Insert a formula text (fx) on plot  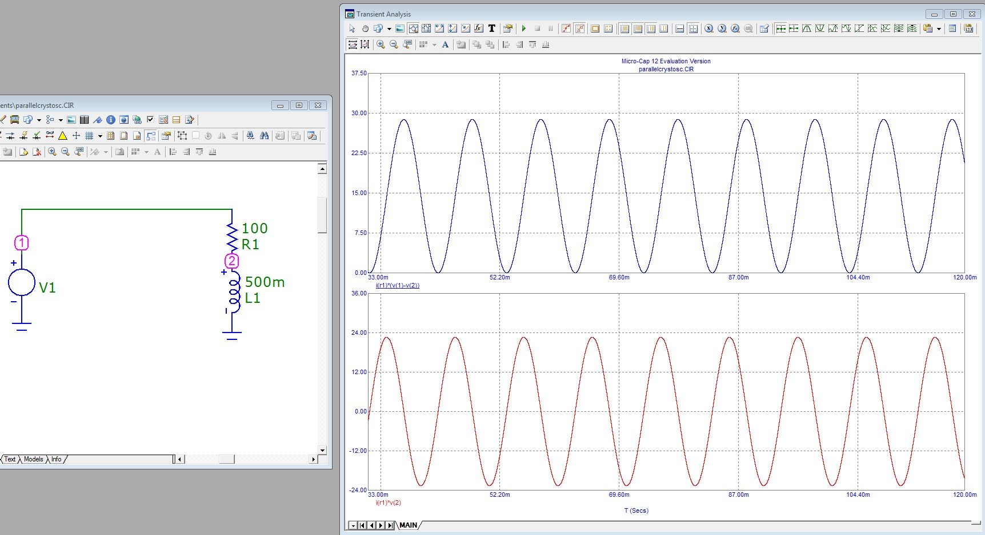pos(479,29)
